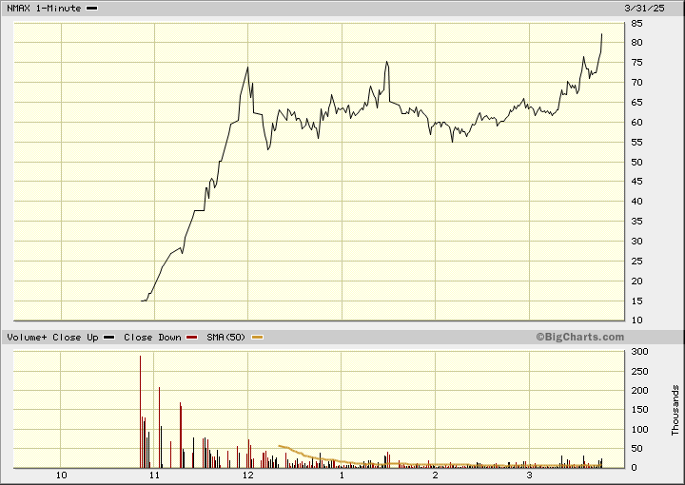This screenshot has height=485, width=685.
Task: Click the red Close Down legend swatch
Action: pos(191,338)
